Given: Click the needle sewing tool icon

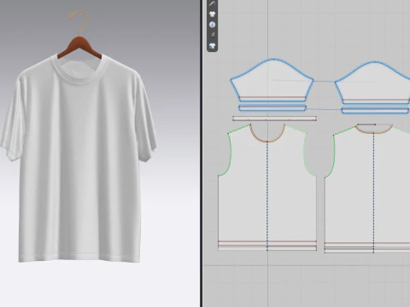Looking at the screenshot, I should click(212, 3).
